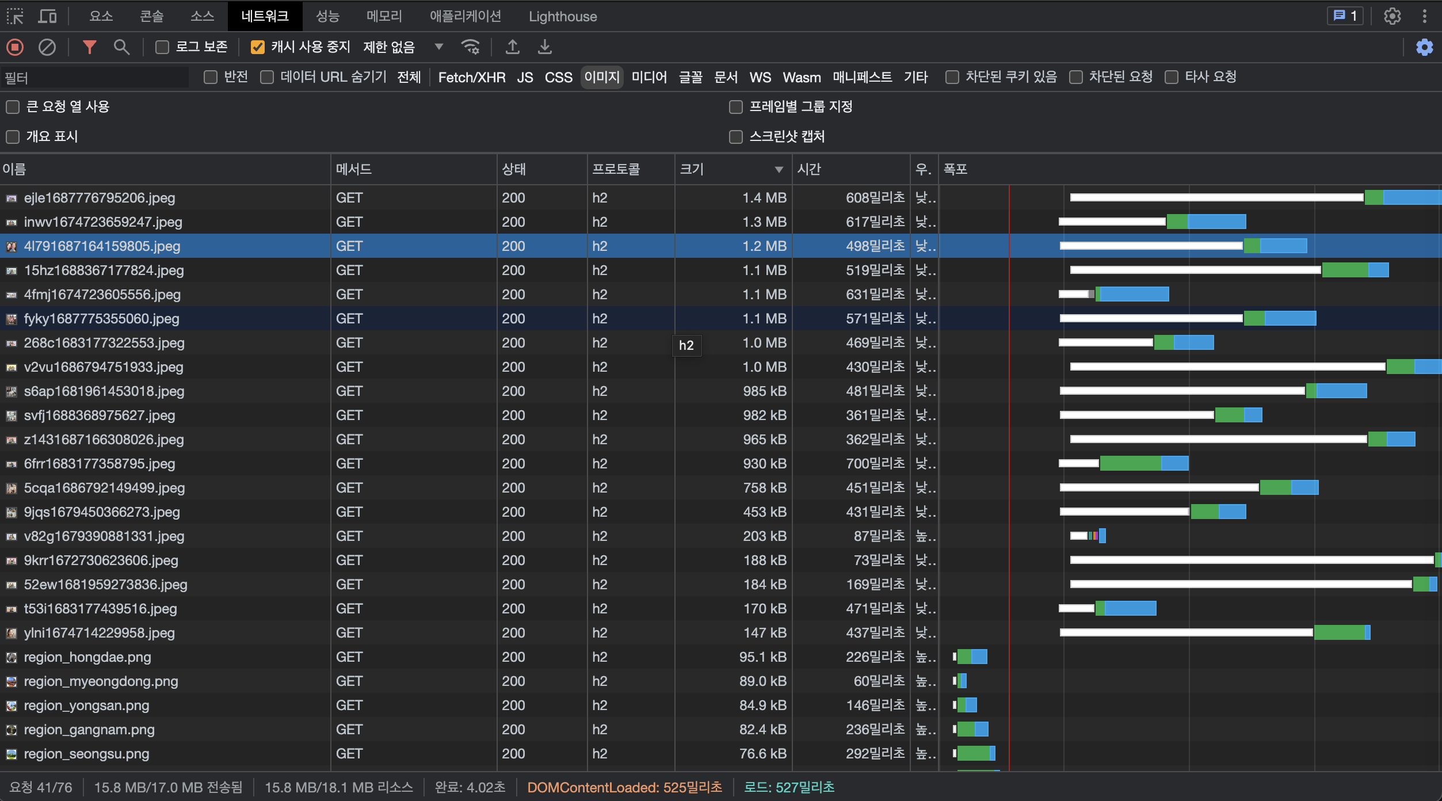1442x801 pixels.
Task: Open the inspect element selector tool
Action: (15, 16)
